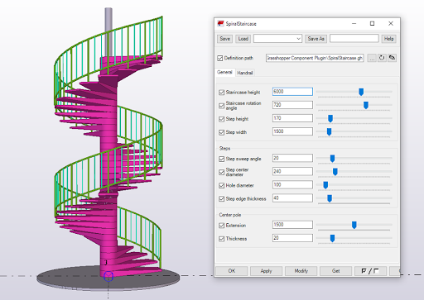Click the center pole Thickness slider handle

333,238
